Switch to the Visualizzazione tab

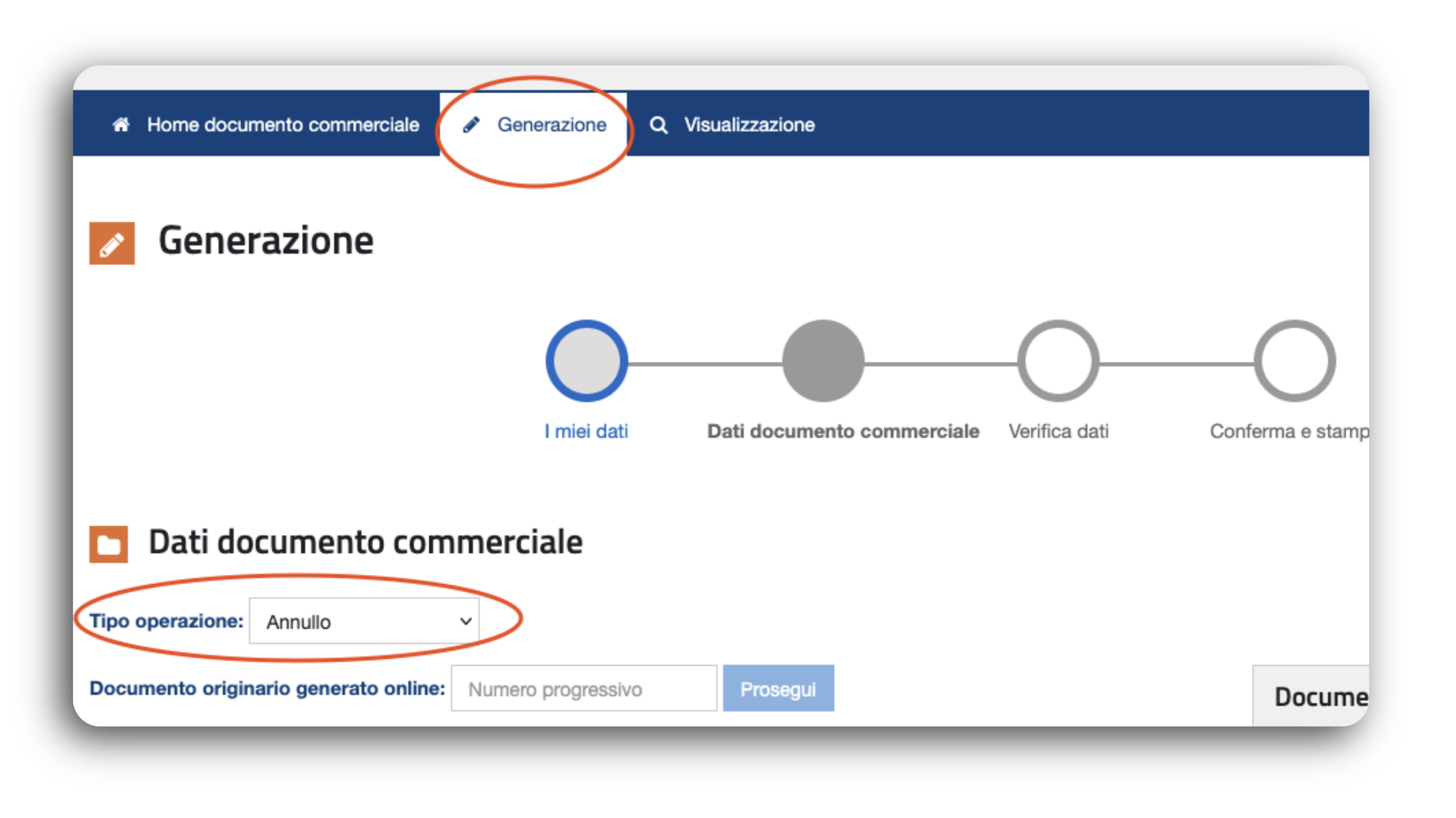tap(749, 125)
